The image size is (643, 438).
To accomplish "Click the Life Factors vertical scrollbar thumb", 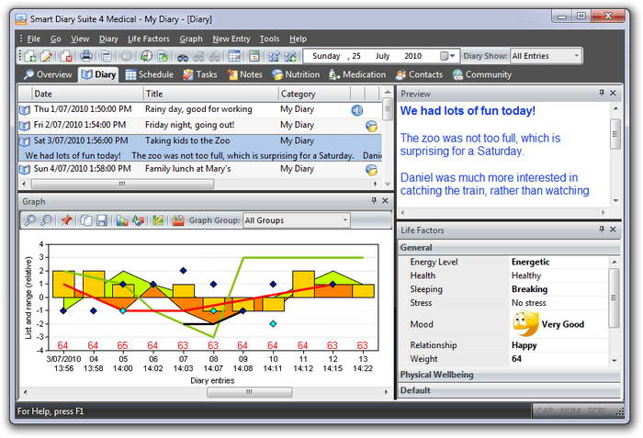I will coord(614,298).
